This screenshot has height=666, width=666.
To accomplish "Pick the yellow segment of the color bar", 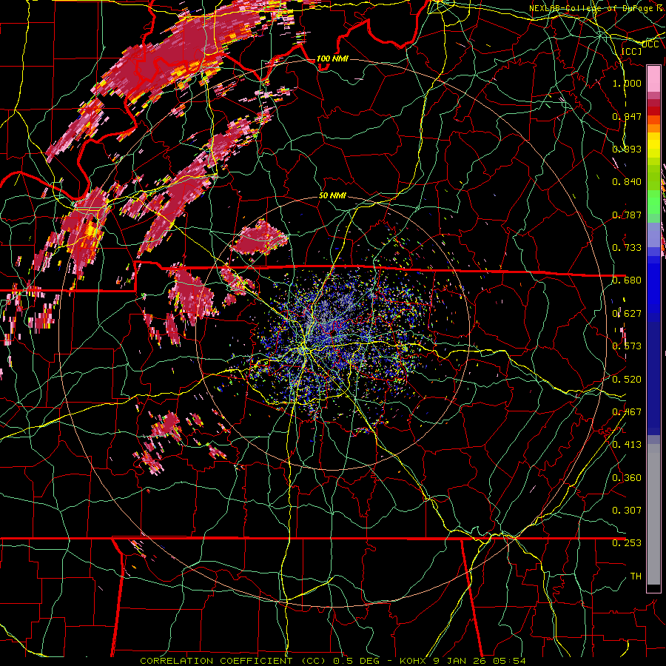I will [x=653, y=146].
